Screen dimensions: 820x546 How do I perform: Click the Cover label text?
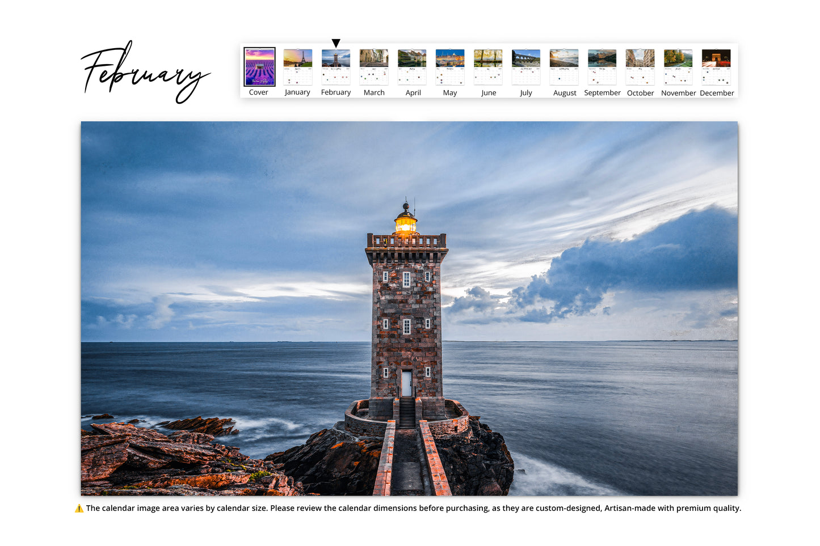point(259,92)
